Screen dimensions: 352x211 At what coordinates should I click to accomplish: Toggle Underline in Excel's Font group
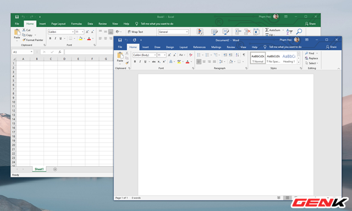tap(61, 38)
